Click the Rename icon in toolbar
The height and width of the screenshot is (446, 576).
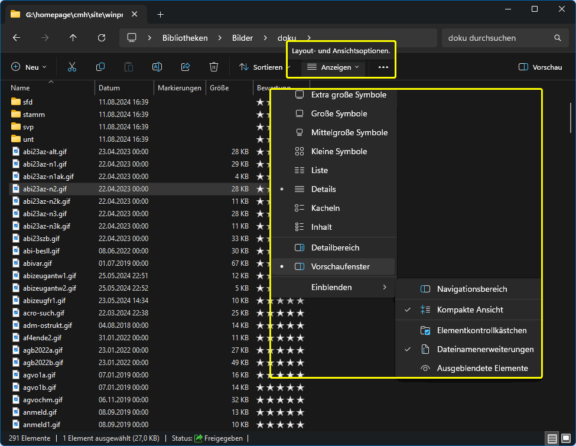(x=157, y=67)
